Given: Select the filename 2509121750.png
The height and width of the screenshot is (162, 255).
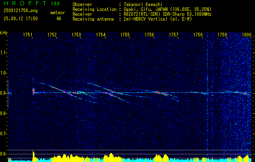Looking at the screenshot, I should pos(21,11).
